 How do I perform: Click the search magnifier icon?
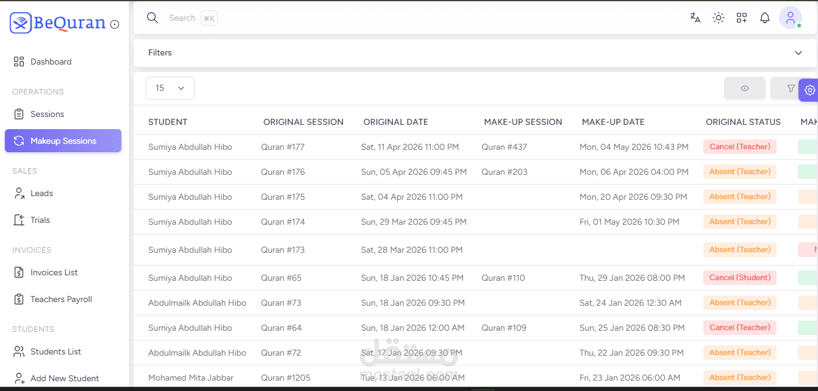(152, 18)
